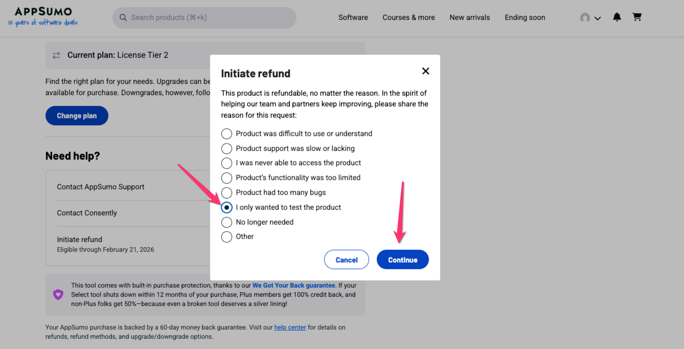
Task: Expand the account dropdown chevron
Action: click(x=598, y=18)
